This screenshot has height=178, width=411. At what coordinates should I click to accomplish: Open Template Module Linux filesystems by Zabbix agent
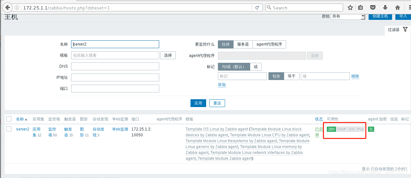point(231,141)
